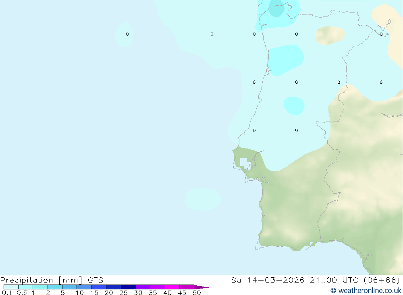The width and height of the screenshot is (403, 295).
Task: Click the legend value '15'
Action: tap(94, 293)
